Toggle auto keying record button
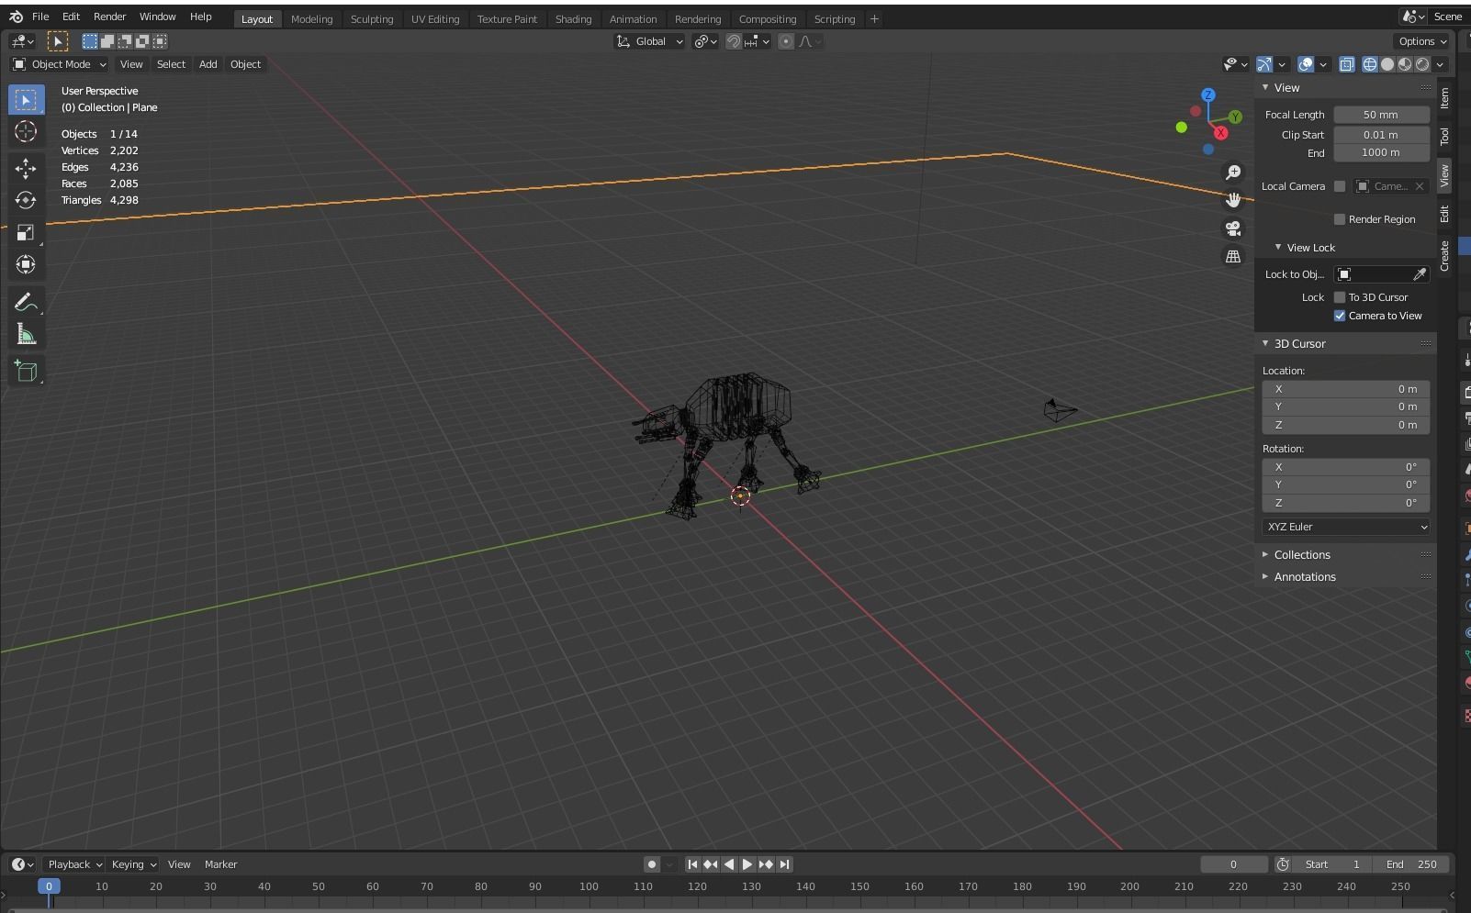 (x=652, y=864)
